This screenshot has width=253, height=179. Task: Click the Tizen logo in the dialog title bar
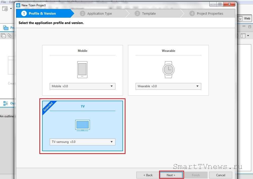[18, 5]
